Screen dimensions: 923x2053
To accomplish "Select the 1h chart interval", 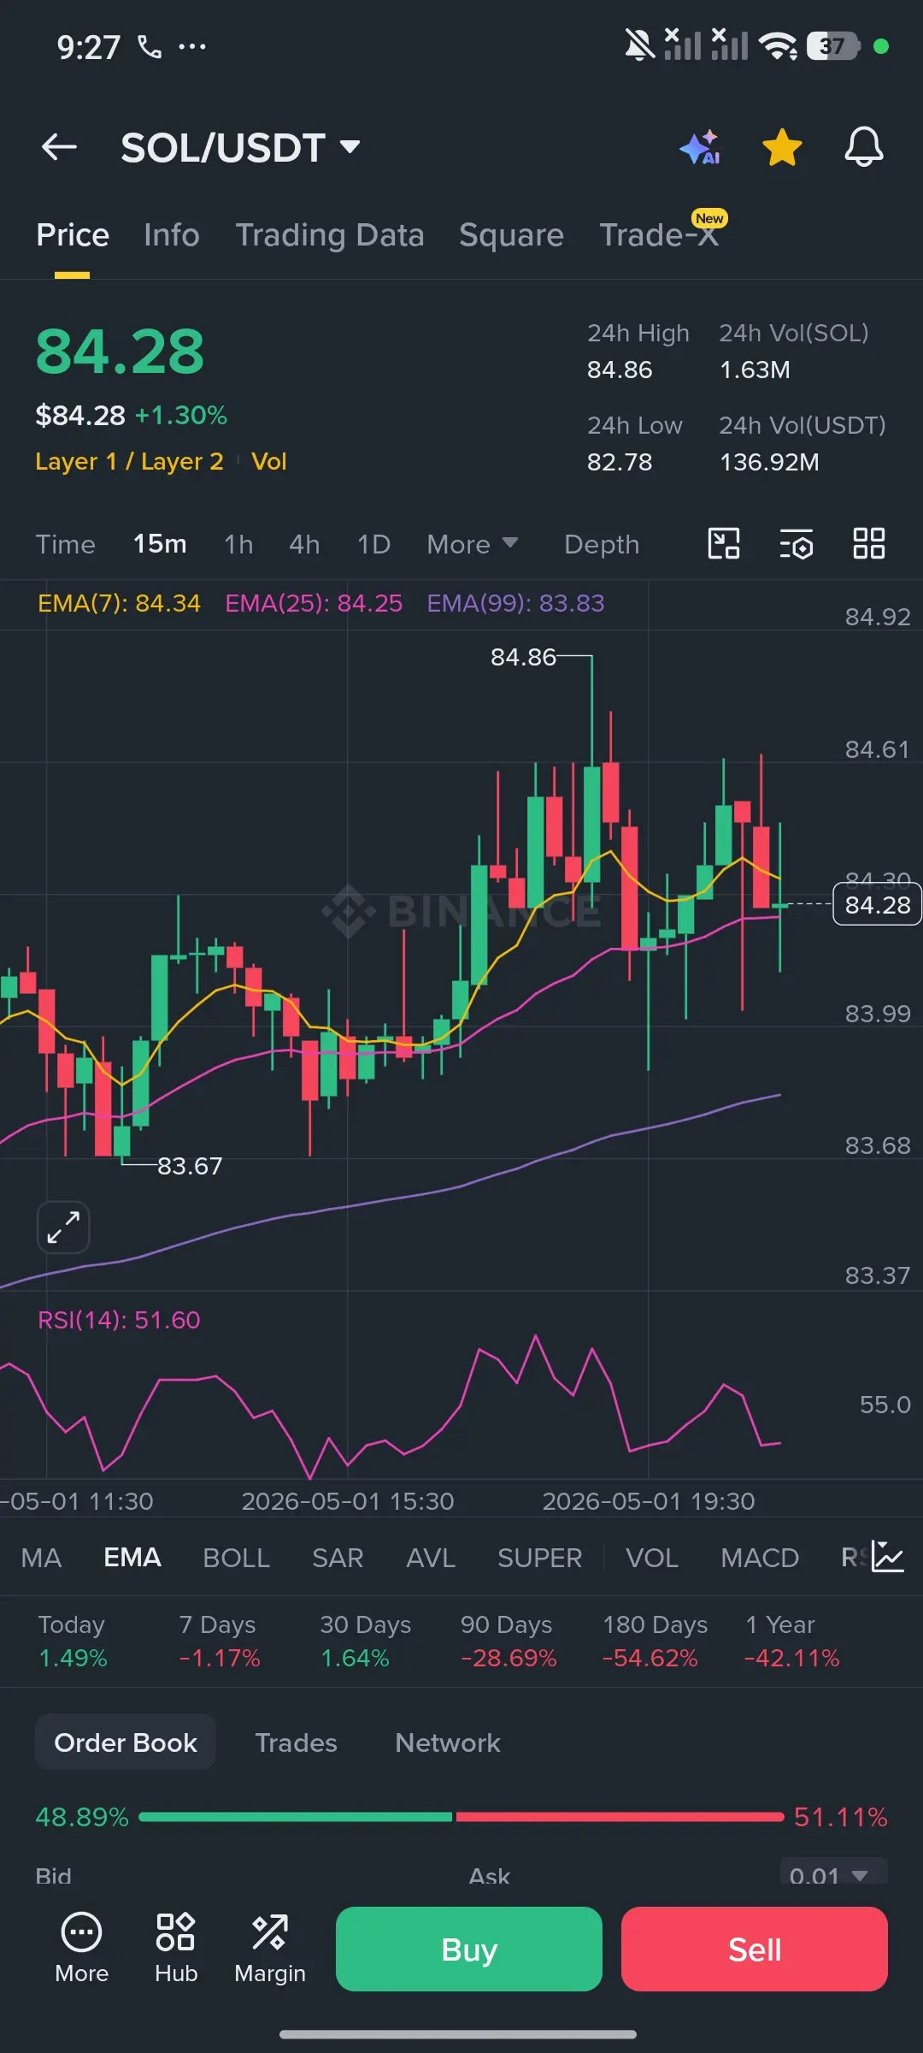I will click(x=238, y=545).
